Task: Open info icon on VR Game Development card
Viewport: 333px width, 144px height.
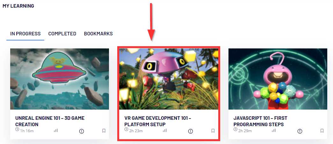Action: [191, 131]
